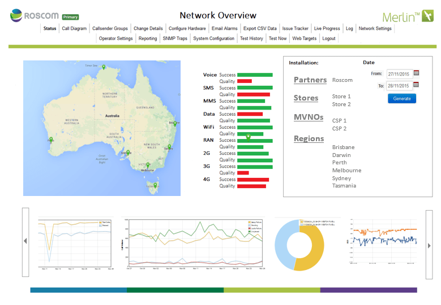441x305 pixels.
Task: Click the From date input field
Action: tap(399, 73)
